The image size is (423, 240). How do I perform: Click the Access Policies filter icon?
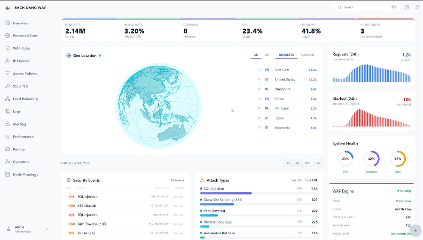[8, 74]
